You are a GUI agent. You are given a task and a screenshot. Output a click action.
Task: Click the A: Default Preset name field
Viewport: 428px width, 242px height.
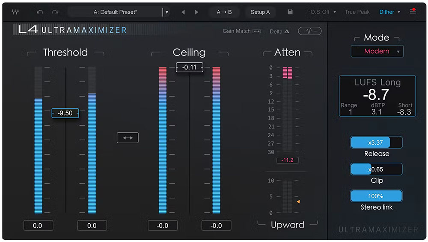tap(115, 12)
